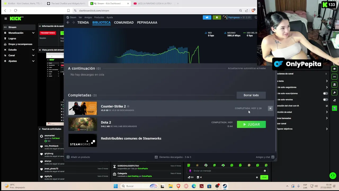Reload the page in browser toolbar
This screenshot has width=339, height=191.
16,11
